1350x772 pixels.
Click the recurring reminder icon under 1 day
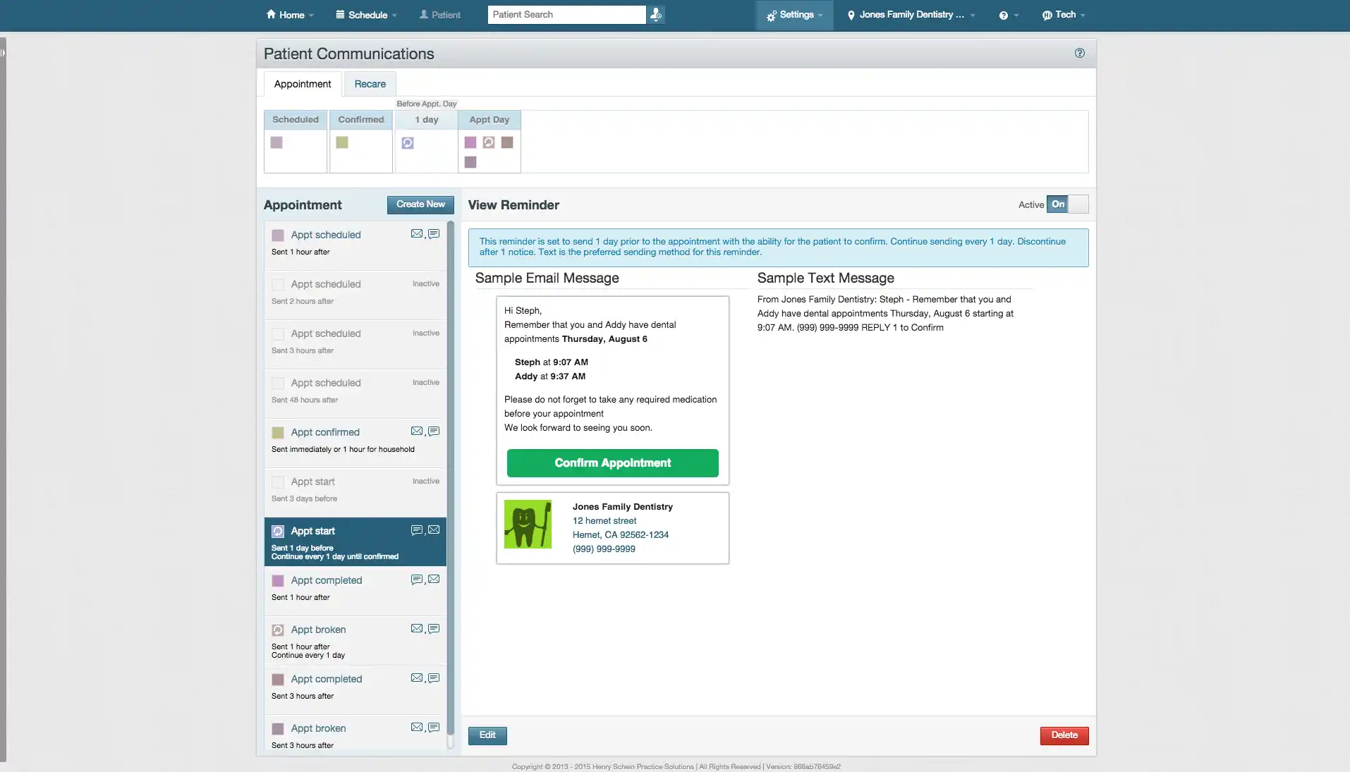coord(408,143)
